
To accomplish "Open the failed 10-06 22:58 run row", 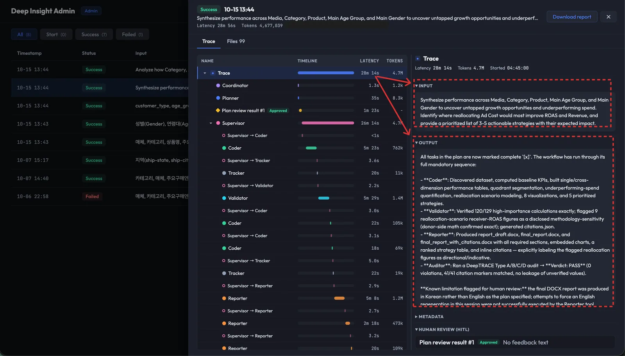I will click(100, 197).
